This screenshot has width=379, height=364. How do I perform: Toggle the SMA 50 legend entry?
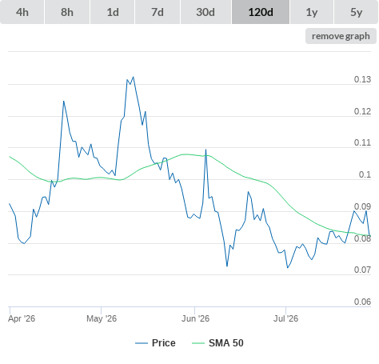pyautogui.click(x=226, y=343)
